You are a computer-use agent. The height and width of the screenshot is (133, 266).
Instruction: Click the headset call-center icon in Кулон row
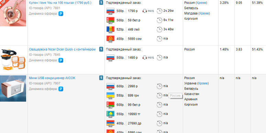[x=145, y=11]
